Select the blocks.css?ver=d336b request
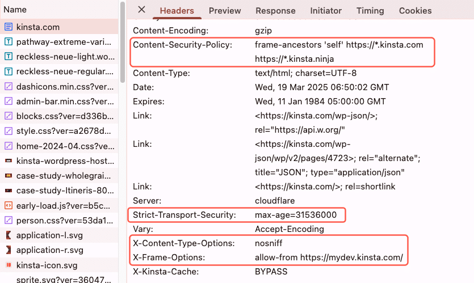 (x=59, y=116)
